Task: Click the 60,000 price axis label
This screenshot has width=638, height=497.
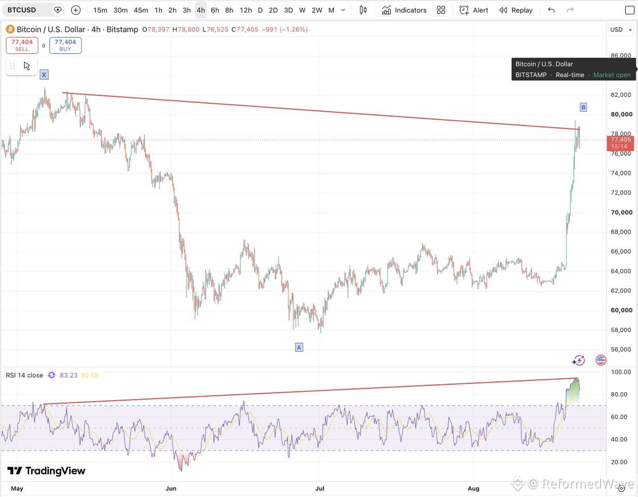Action: pos(621,310)
